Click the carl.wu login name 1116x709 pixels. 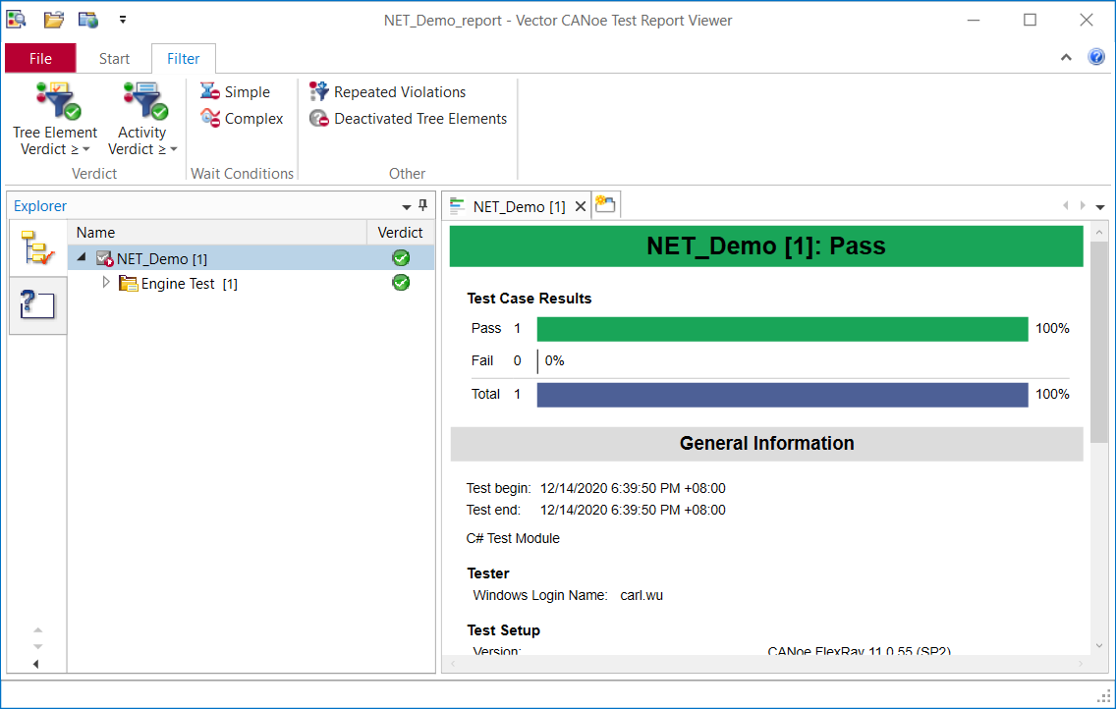pos(642,595)
